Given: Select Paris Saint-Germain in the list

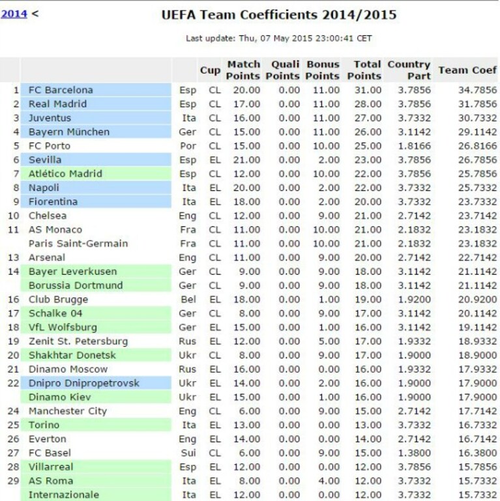Looking at the screenshot, I should point(78,244).
